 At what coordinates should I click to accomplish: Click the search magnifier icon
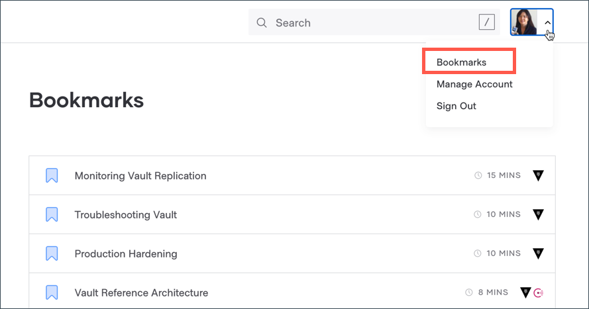coord(262,23)
